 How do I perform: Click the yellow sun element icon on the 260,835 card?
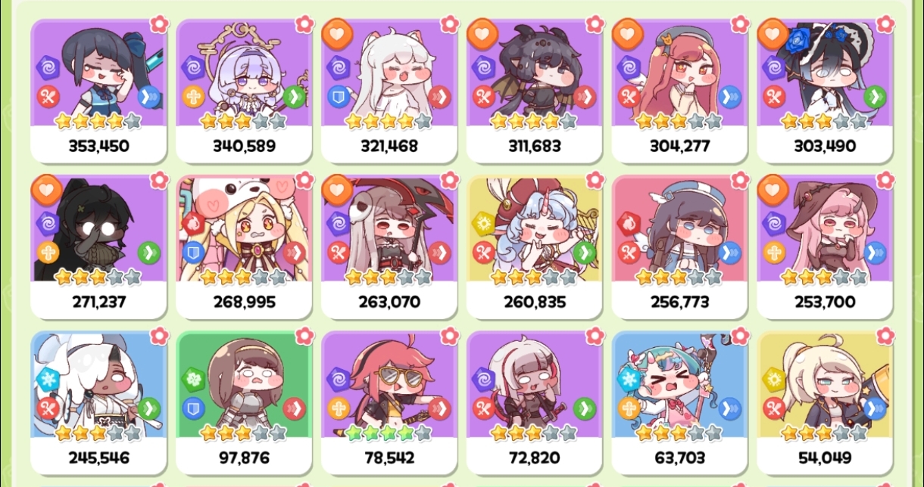483,224
